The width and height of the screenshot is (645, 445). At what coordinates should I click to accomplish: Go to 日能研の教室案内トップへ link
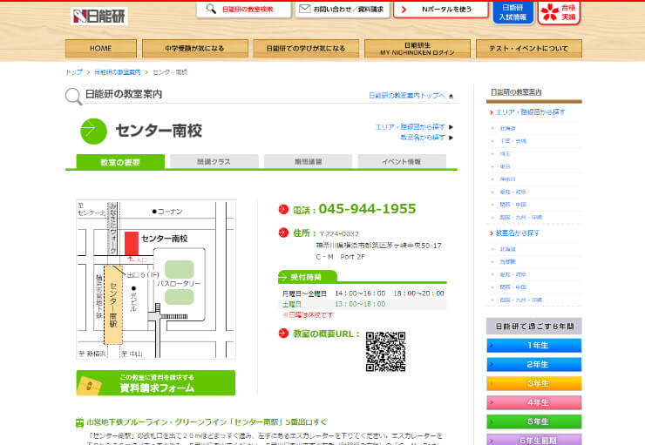coord(406,95)
